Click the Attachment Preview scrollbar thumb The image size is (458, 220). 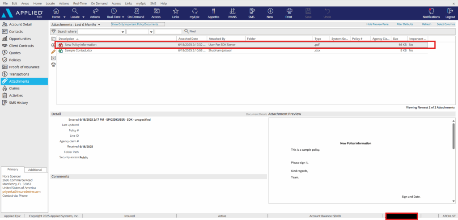tap(454, 136)
